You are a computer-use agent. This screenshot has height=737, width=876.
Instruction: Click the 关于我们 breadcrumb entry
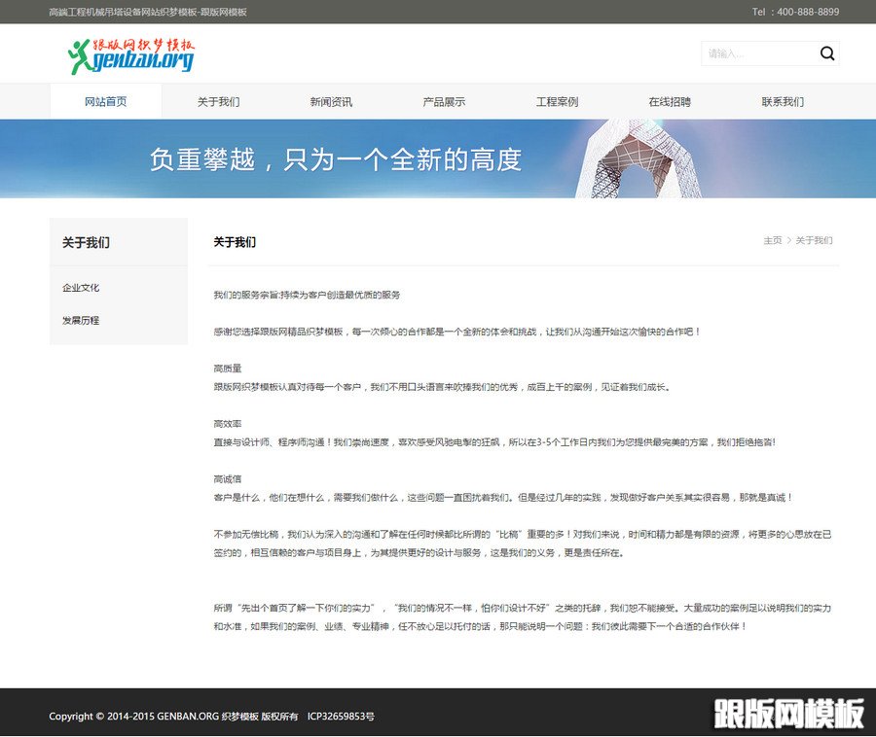coord(813,240)
